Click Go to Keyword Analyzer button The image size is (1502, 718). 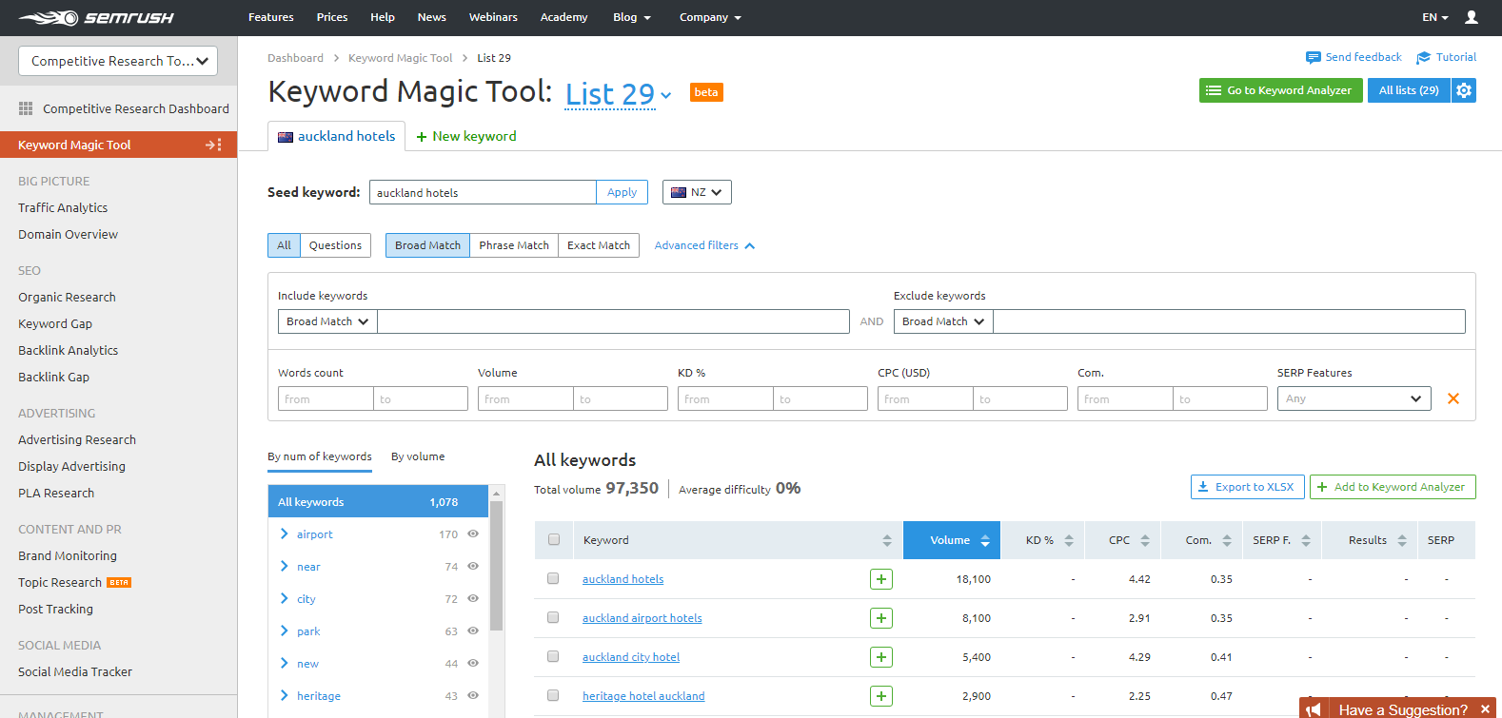pyautogui.click(x=1281, y=90)
